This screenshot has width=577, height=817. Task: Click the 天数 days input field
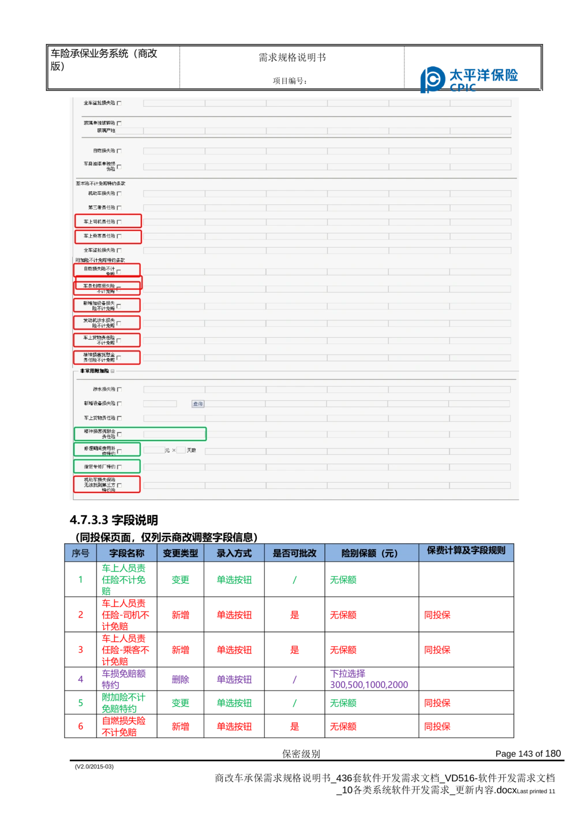[x=181, y=450]
